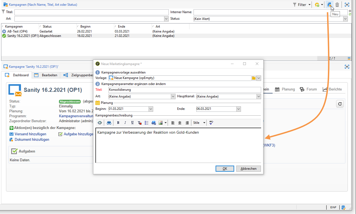356x214 pixels.
Task: Click the trash delete icon in the campaign list toolbar
Action: point(337,5)
